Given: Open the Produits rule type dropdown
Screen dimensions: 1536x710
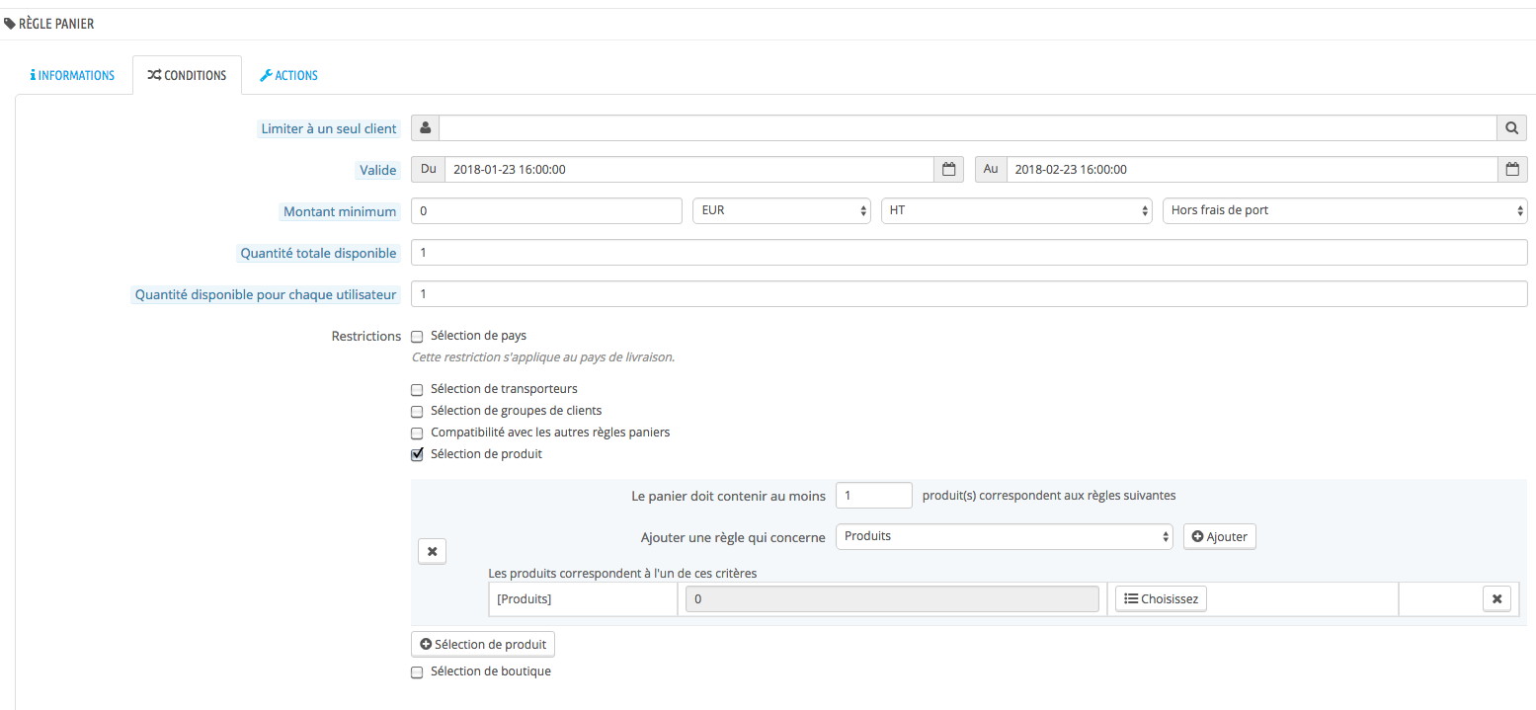Looking at the screenshot, I should pyautogui.click(x=1005, y=536).
